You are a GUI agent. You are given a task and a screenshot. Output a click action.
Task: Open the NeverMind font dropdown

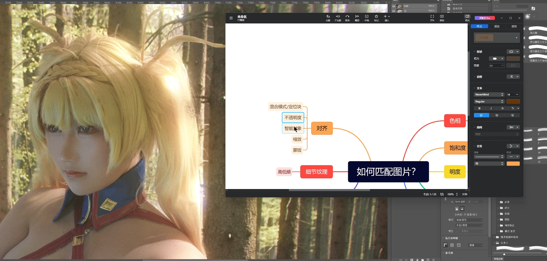(489, 95)
